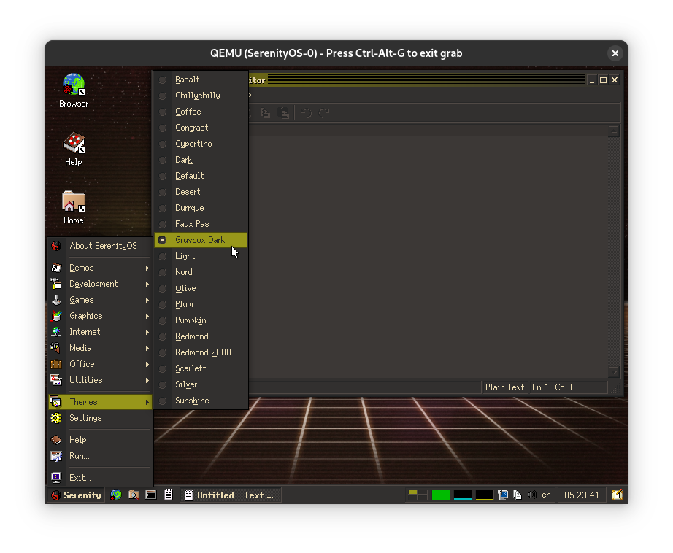Image resolution: width=673 pixels, height=553 pixels.
Task: Select the Sunshine theme
Action: click(201, 401)
